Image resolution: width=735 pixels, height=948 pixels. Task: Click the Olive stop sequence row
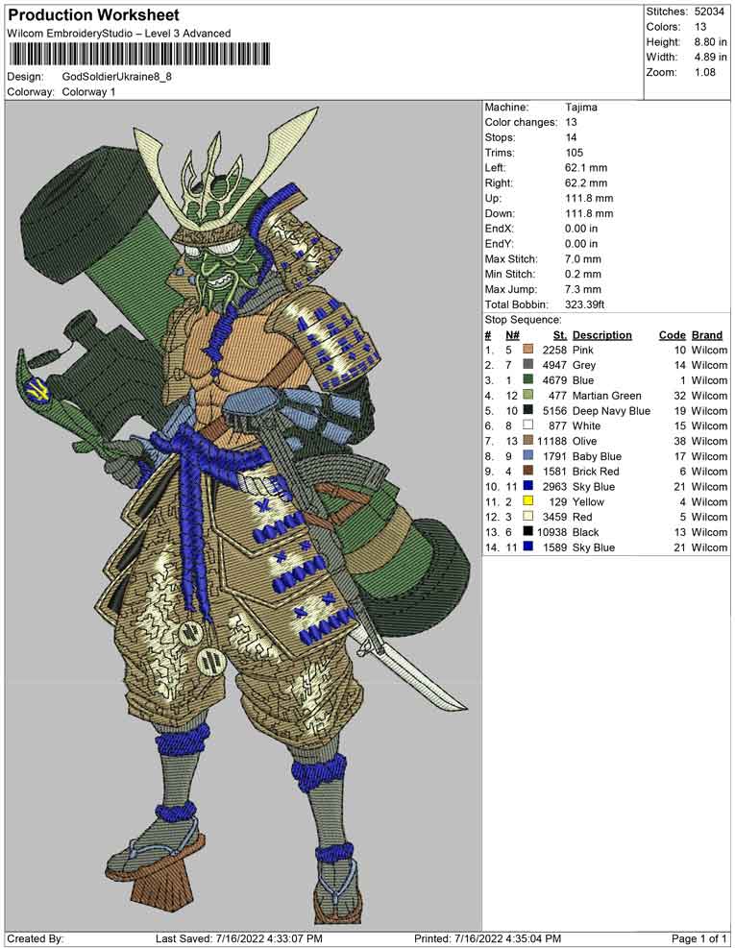coord(606,441)
